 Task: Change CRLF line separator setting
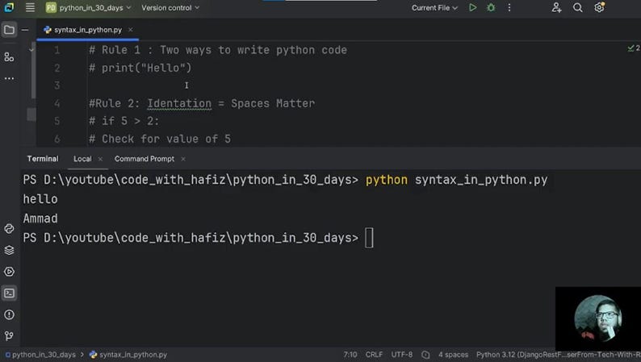coord(374,355)
